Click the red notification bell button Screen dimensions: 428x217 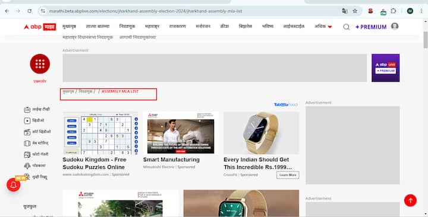click(13, 185)
